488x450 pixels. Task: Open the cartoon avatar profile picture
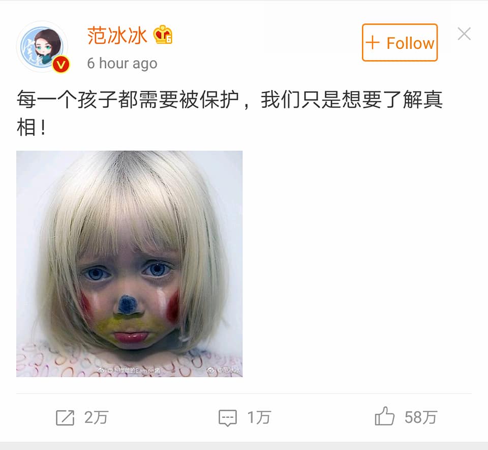pos(42,47)
